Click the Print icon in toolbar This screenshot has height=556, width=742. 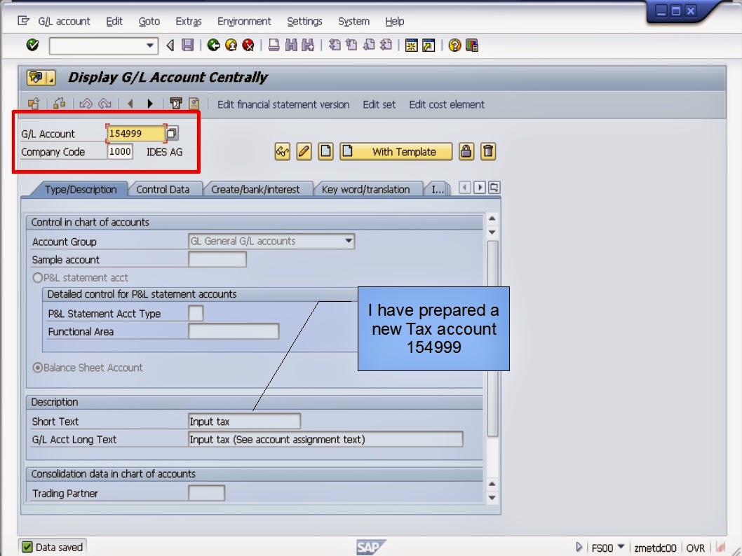pyautogui.click(x=274, y=46)
